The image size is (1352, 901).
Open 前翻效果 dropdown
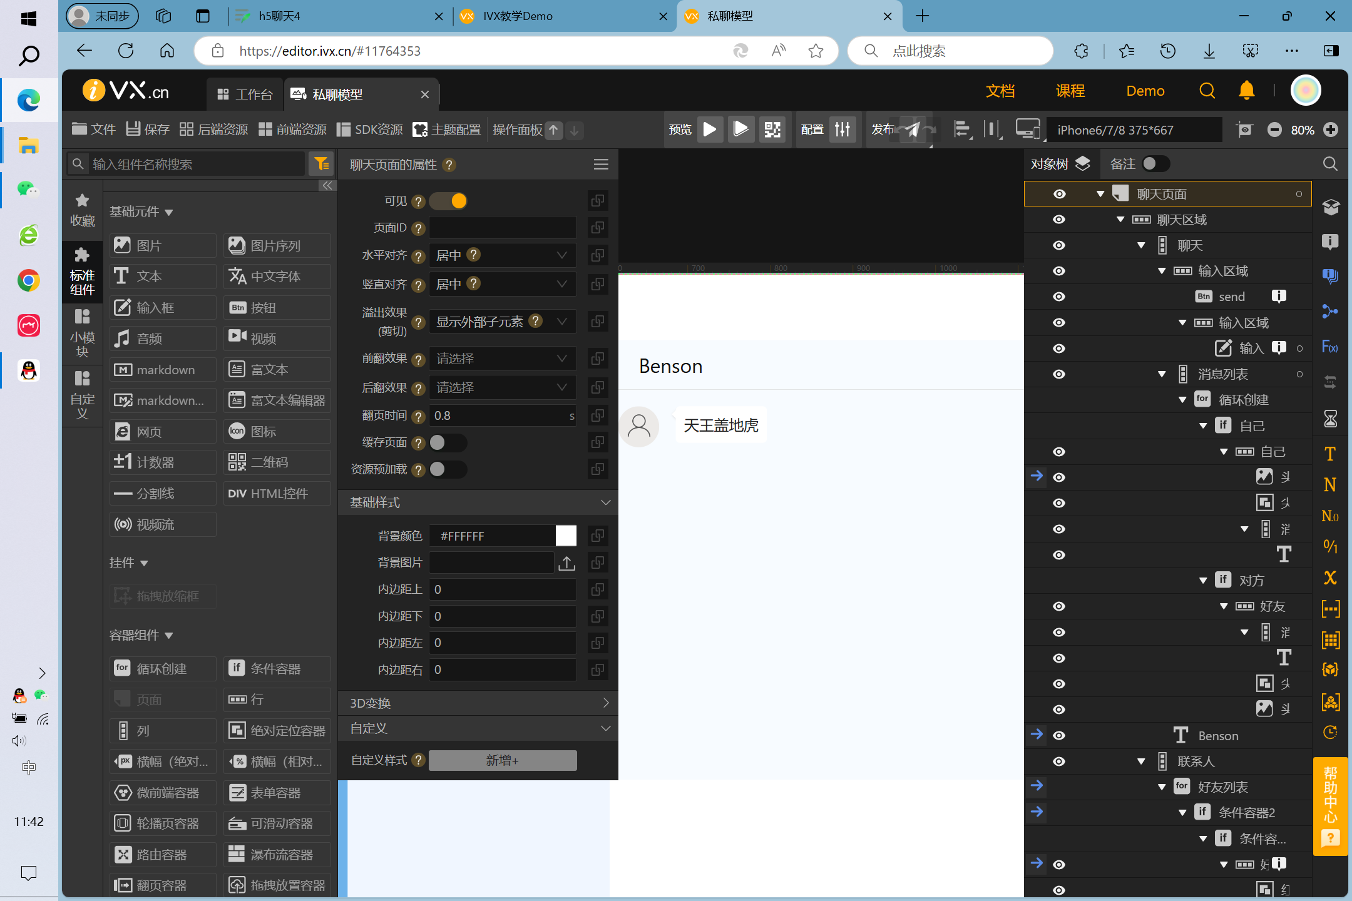click(503, 359)
